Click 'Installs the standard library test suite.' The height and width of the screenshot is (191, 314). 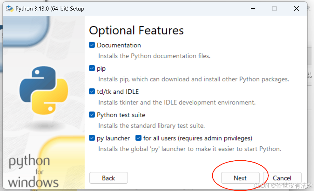152,126
